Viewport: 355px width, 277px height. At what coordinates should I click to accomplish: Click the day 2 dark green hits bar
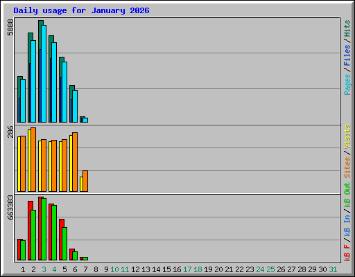30,78
